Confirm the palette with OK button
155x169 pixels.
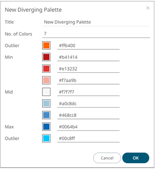(x=136, y=158)
